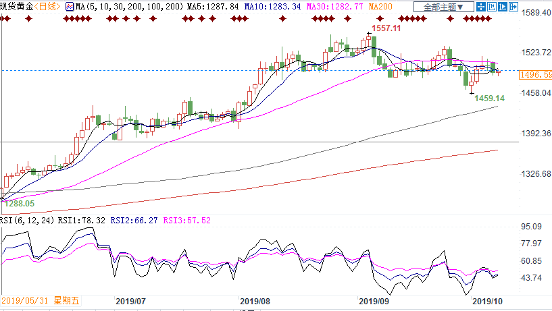Select the 现货黄金 instrument title

pyautogui.click(x=17, y=7)
